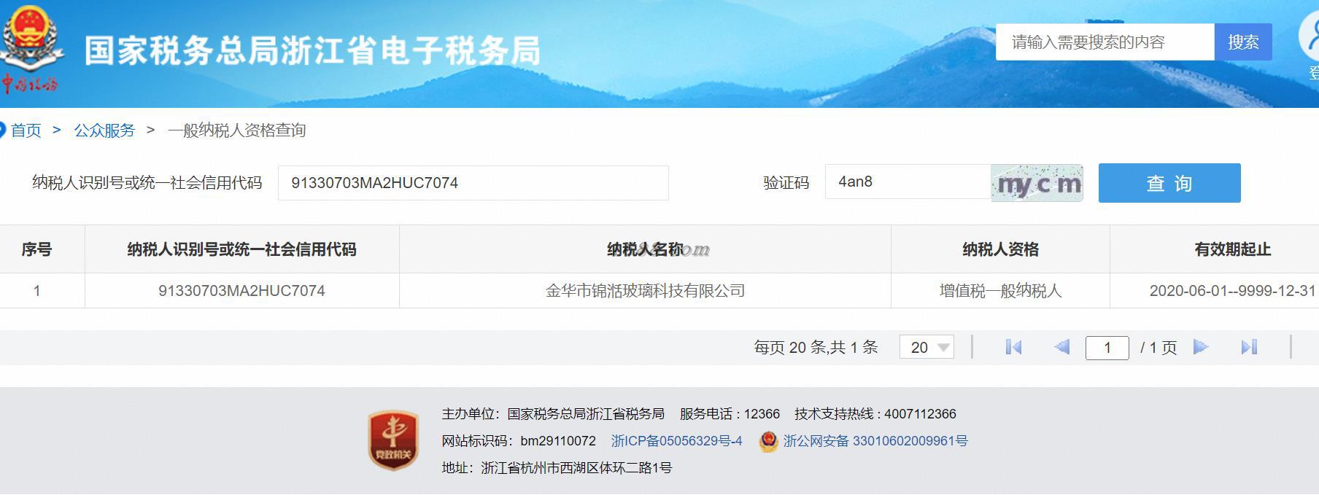Click the 纳税人识别号 table column header
Screen dimensions: 1319x495
(x=241, y=249)
